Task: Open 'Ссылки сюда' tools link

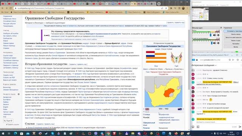Action: point(8,56)
